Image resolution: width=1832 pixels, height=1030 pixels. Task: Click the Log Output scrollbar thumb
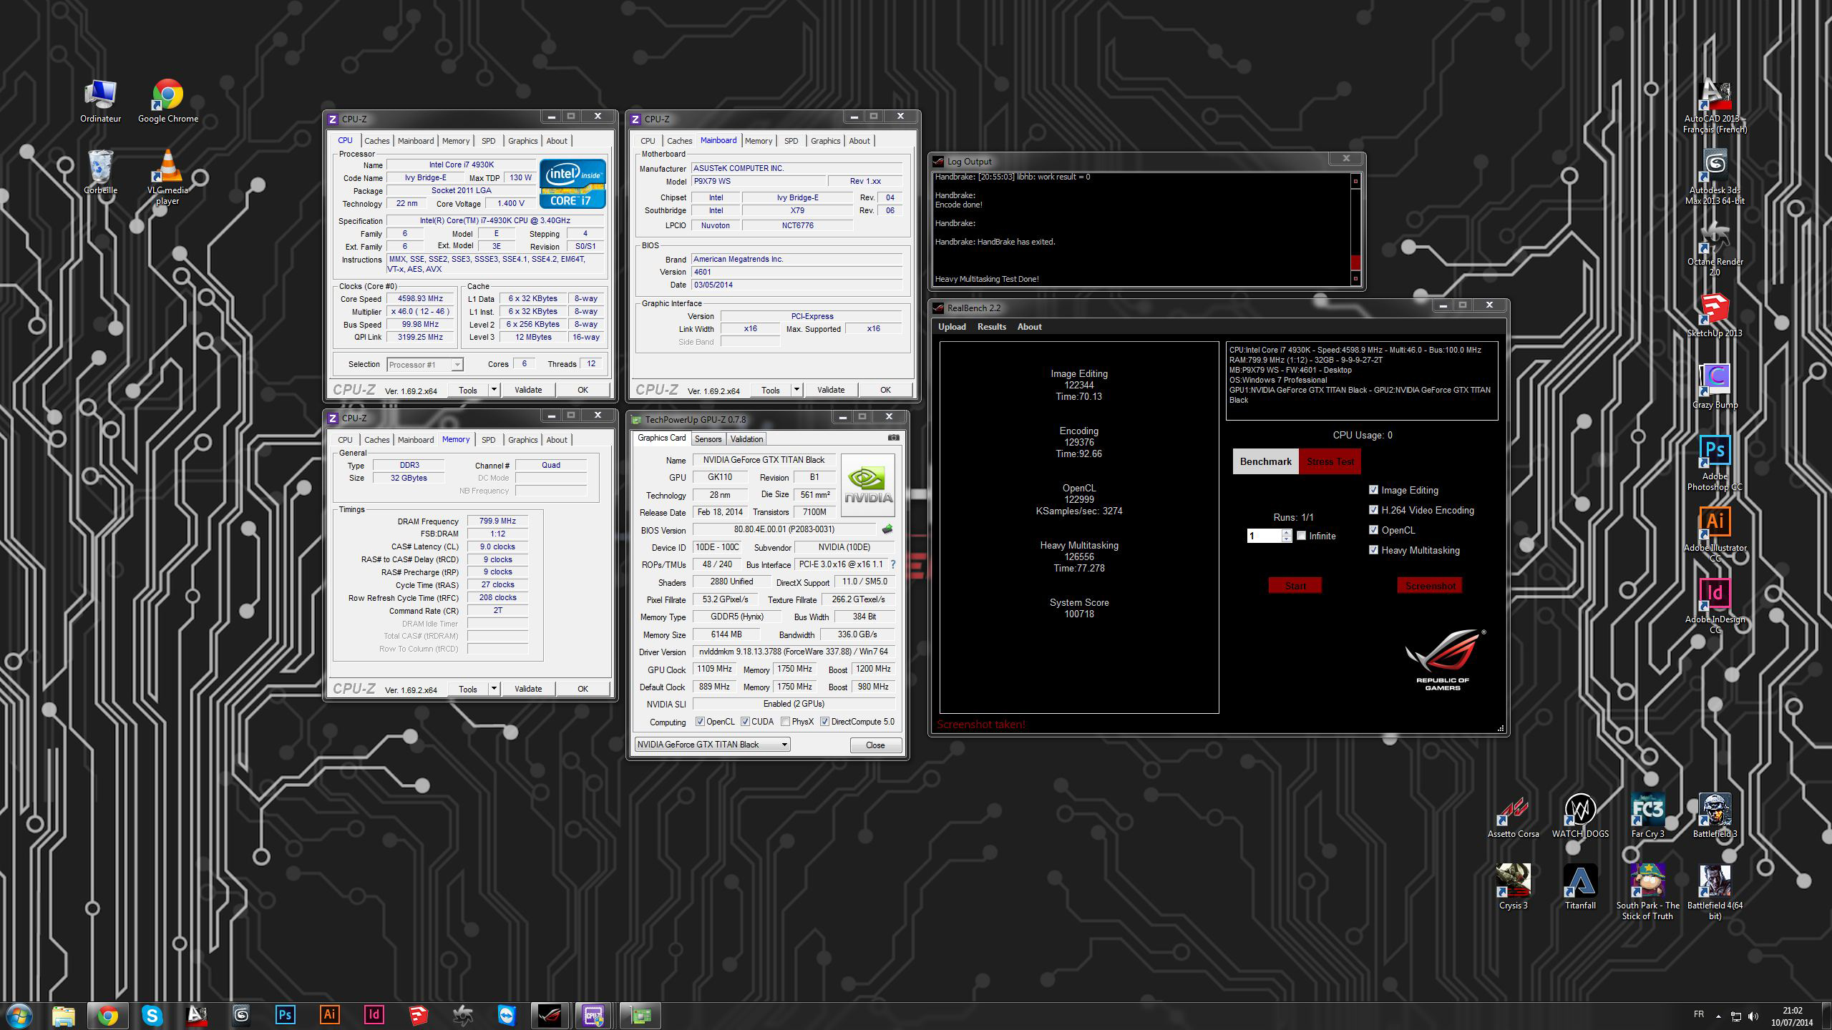click(1355, 262)
